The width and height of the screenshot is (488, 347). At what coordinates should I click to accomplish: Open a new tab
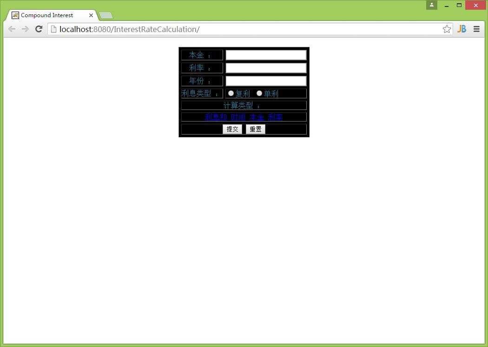tap(106, 15)
